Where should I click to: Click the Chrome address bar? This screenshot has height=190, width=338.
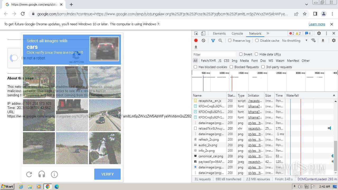click(x=163, y=14)
